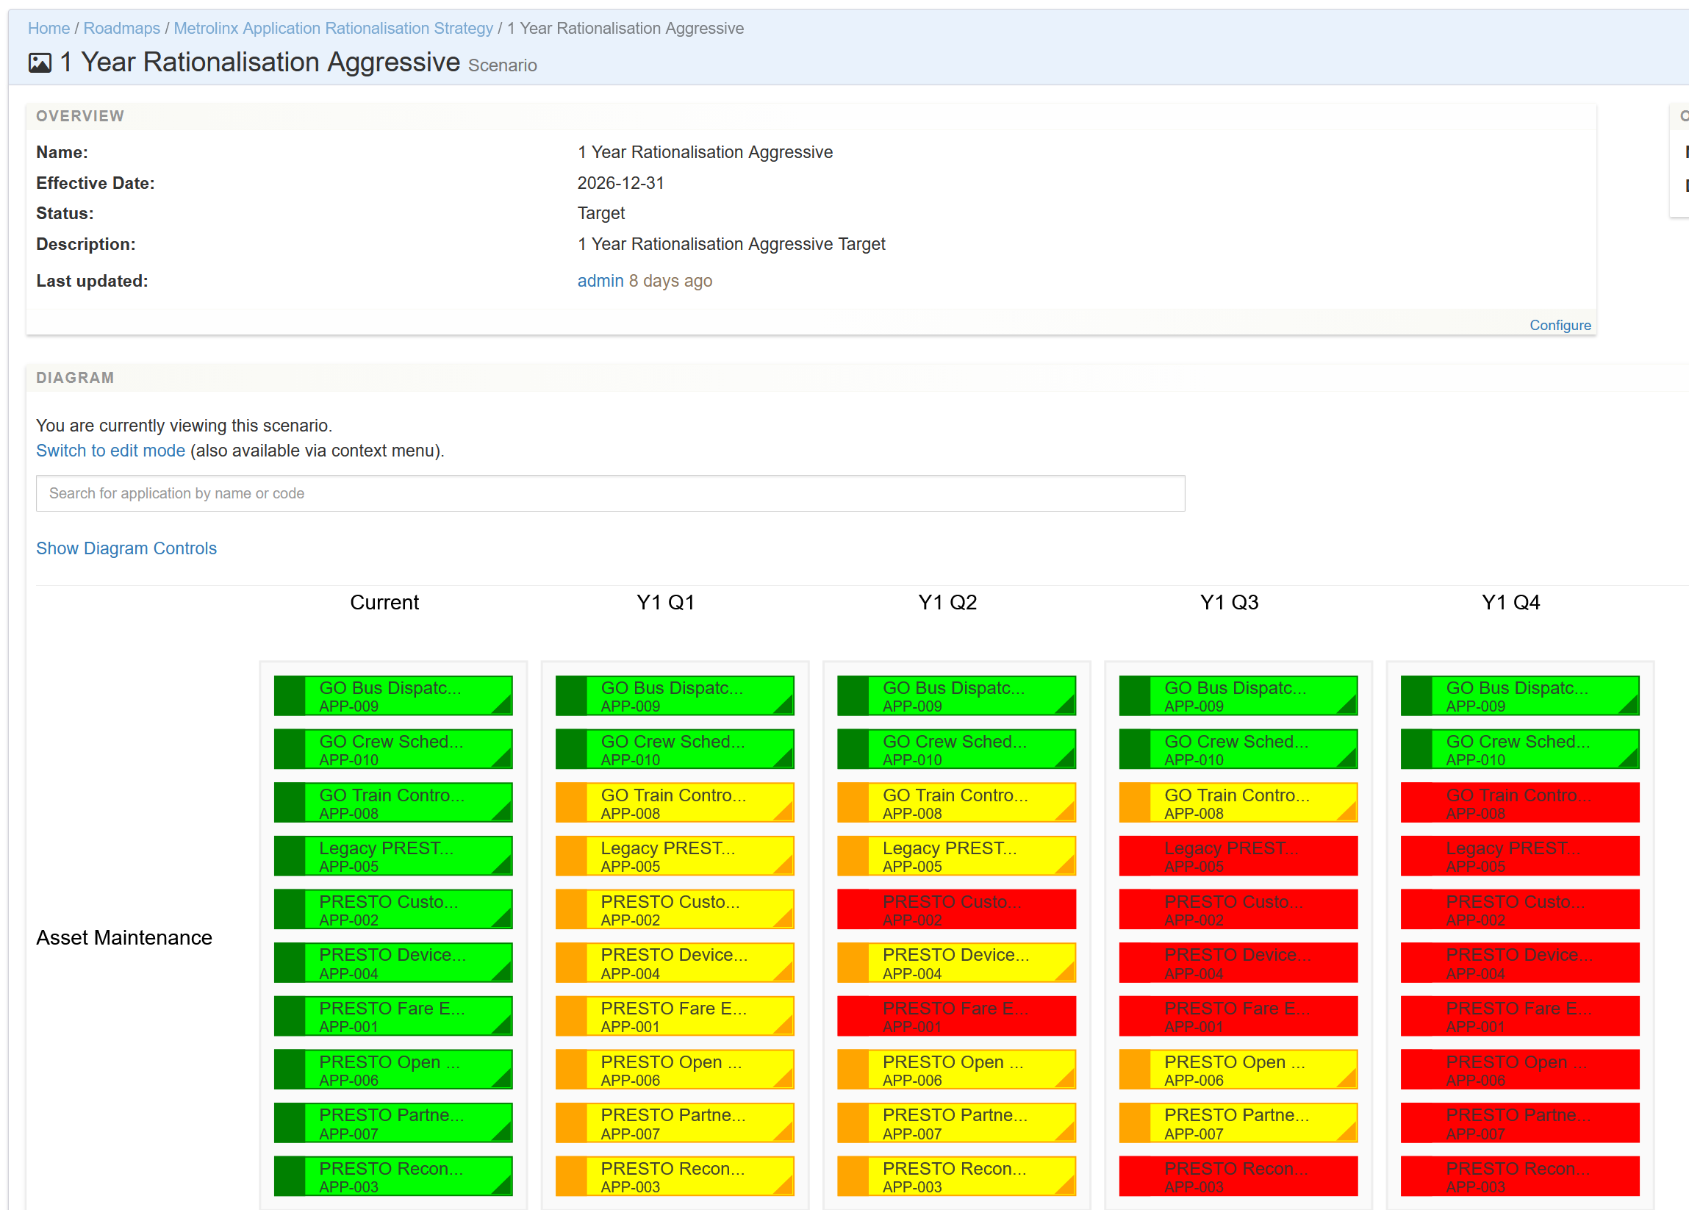Image resolution: width=1689 pixels, height=1210 pixels.
Task: Select the Y1 Q4 column header
Action: click(1510, 601)
